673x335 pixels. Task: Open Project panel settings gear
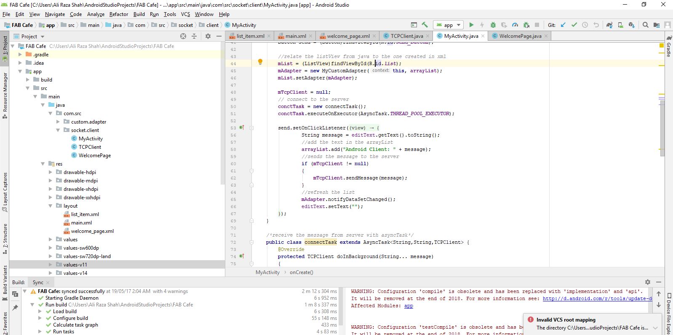208,37
